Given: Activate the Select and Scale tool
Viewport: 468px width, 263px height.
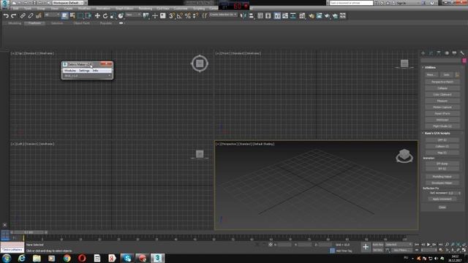Looking at the screenshot, I should 113,16.
